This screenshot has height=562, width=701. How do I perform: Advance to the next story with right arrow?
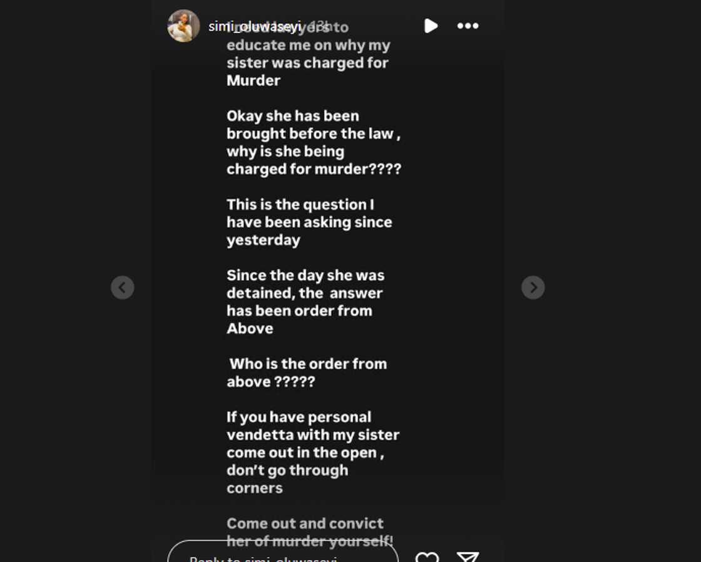click(533, 288)
